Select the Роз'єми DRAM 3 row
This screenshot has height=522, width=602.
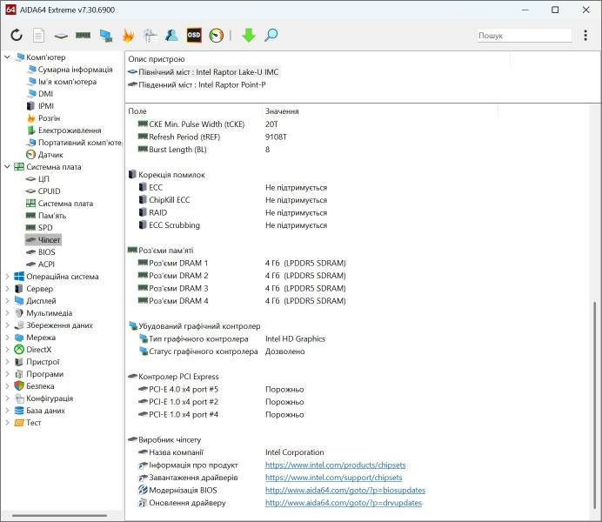pyautogui.click(x=357, y=288)
